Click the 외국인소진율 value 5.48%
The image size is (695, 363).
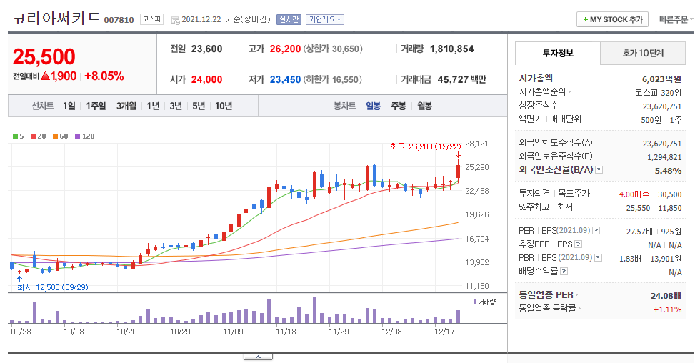668,171
